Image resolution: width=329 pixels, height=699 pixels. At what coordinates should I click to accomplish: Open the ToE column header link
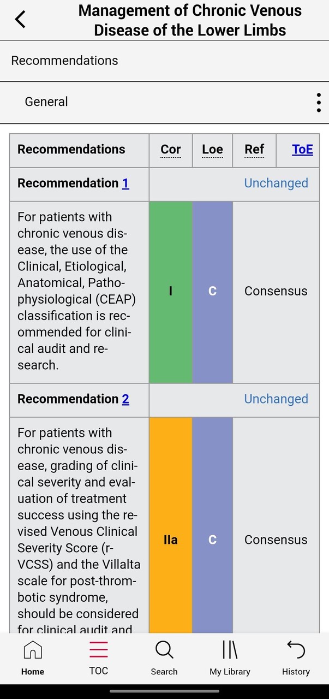click(302, 149)
